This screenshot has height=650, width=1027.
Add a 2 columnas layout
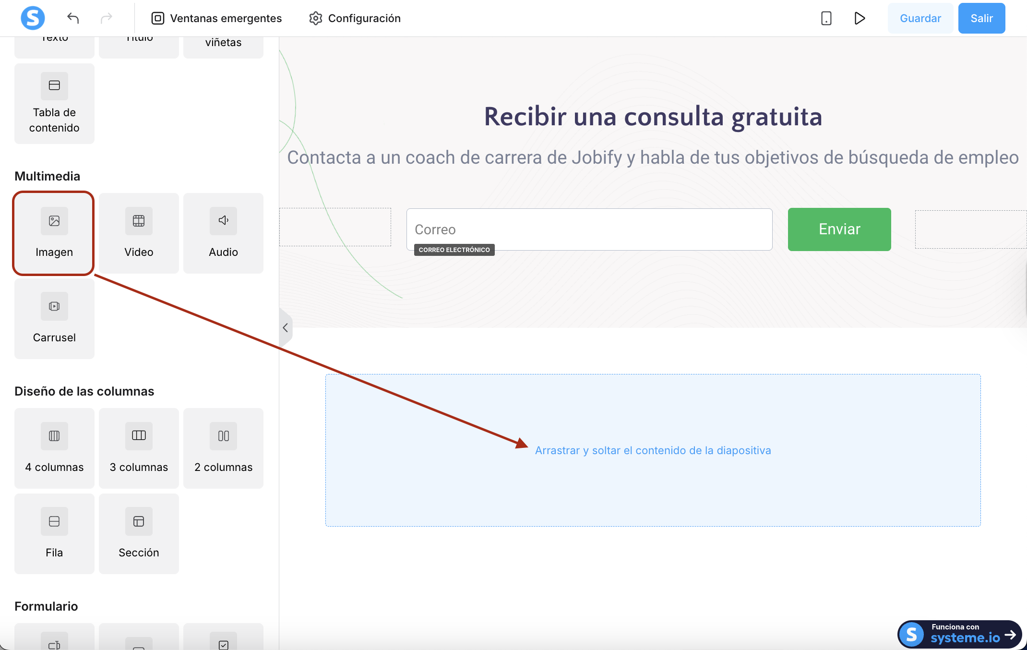point(223,448)
